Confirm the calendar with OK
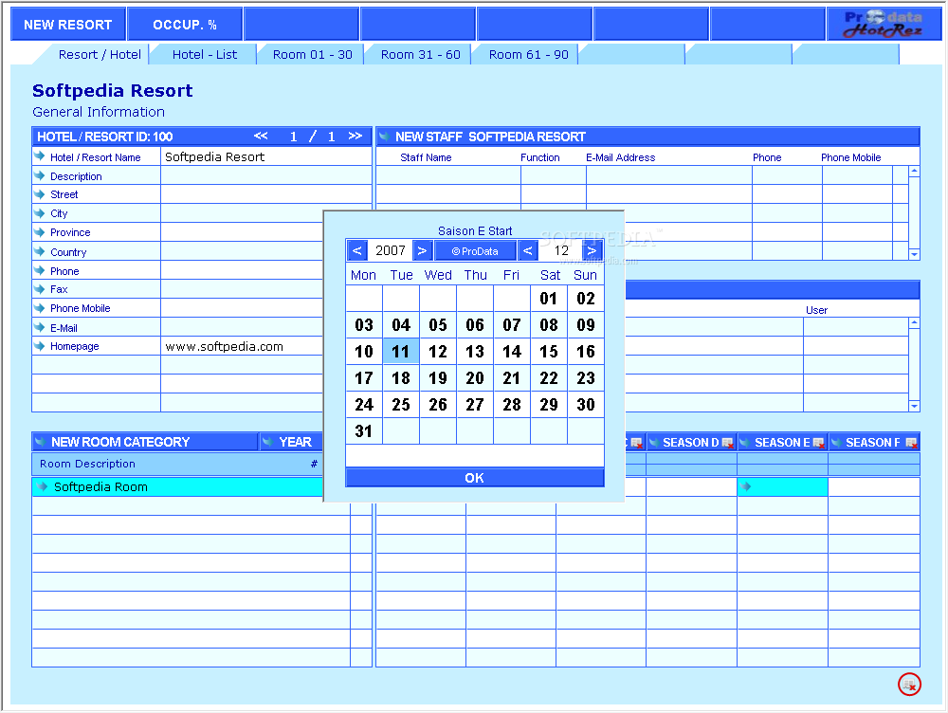Image resolution: width=948 pixels, height=713 pixels. (x=475, y=478)
